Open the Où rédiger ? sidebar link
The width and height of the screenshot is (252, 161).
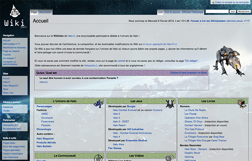(x=9, y=58)
